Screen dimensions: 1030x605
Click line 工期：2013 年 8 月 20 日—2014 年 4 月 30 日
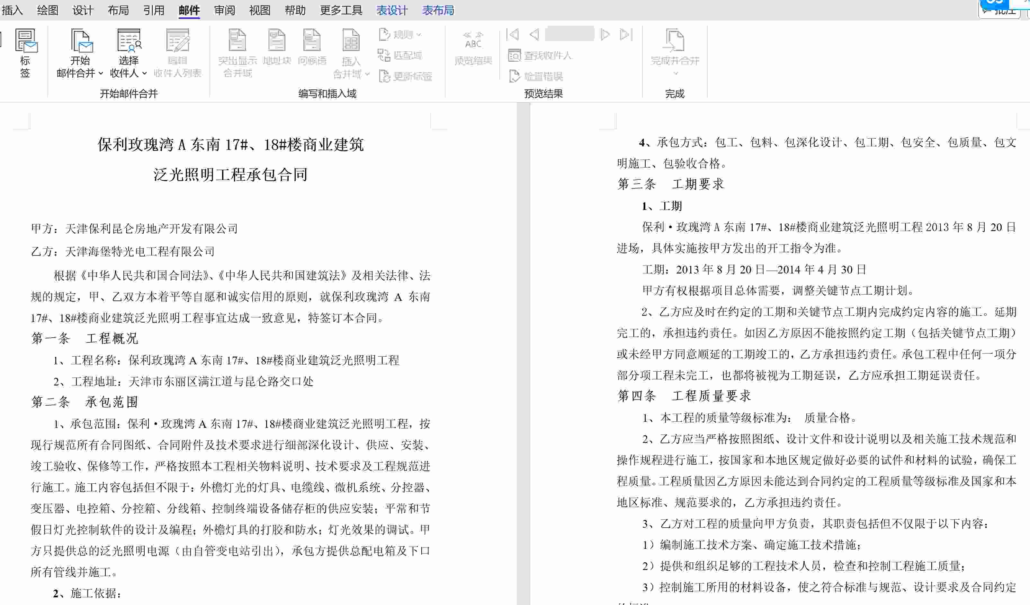pyautogui.click(x=754, y=270)
